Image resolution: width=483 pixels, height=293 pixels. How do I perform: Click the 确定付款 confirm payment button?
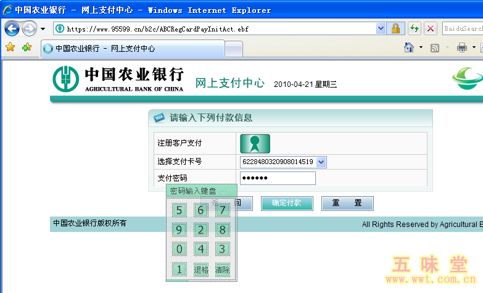tap(286, 203)
